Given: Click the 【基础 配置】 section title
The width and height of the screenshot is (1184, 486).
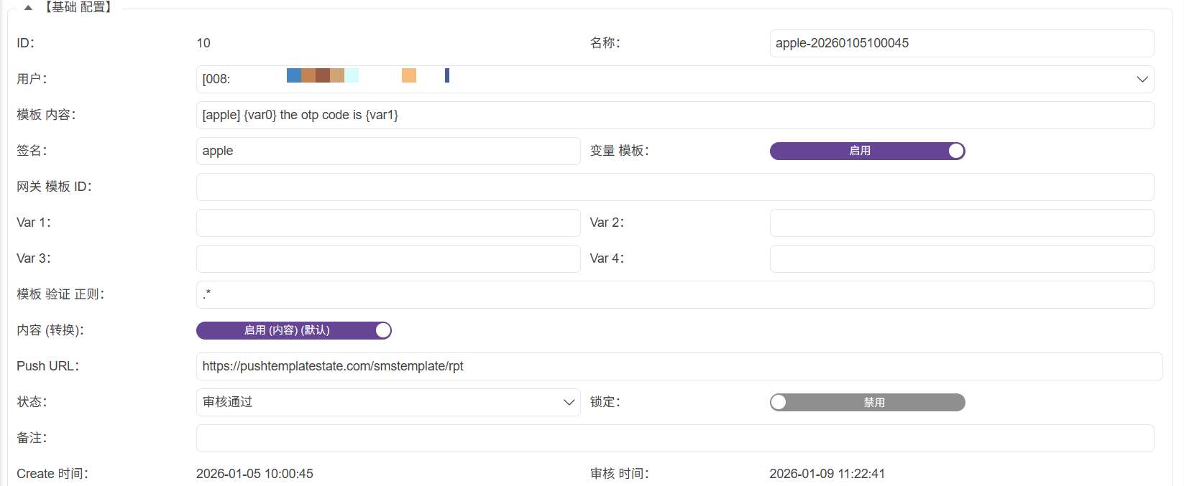Looking at the screenshot, I should (78, 8).
